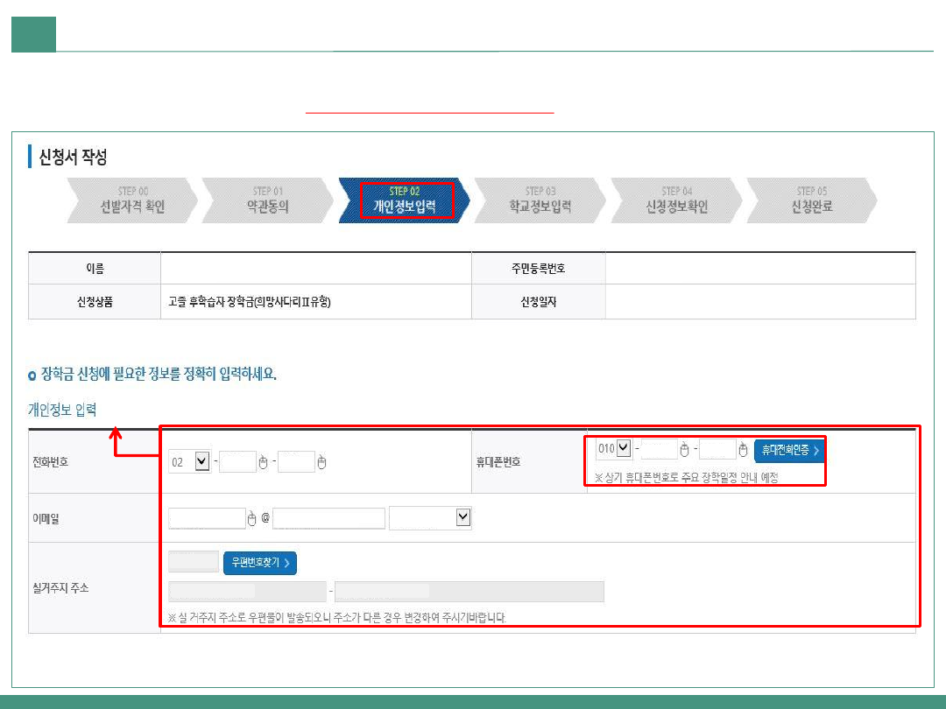Click the detailed address field on the right
This screenshot has width=946, height=709.
(x=469, y=593)
